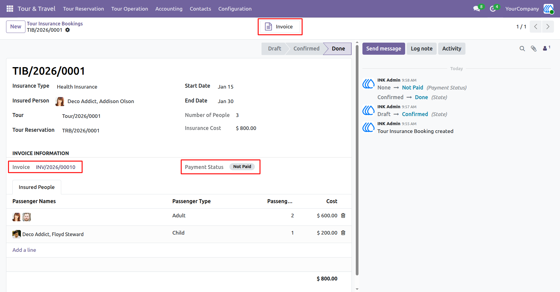
Task: Select the Insured People tab
Action: [37, 187]
